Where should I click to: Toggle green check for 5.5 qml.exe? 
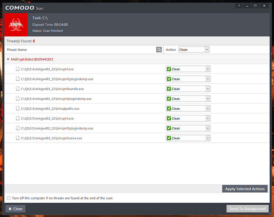(x=169, y=118)
